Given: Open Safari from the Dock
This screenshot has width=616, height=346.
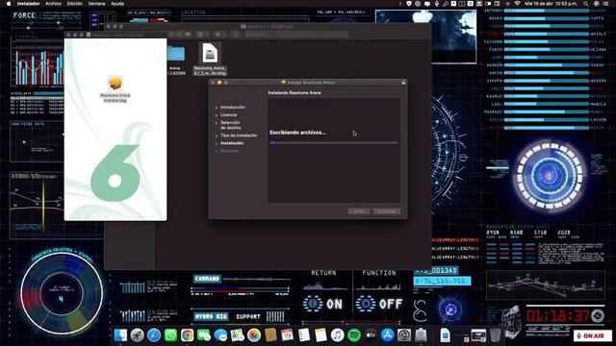Looking at the screenshot, I should 154,335.
